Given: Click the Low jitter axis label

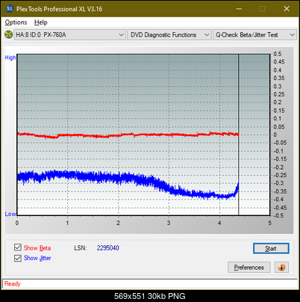Looking at the screenshot, I should 10,214.
